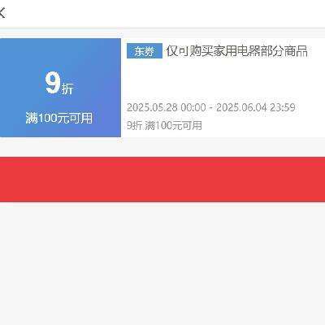Click the empty gray area below red bar
The image size is (325, 325).
coord(162,263)
